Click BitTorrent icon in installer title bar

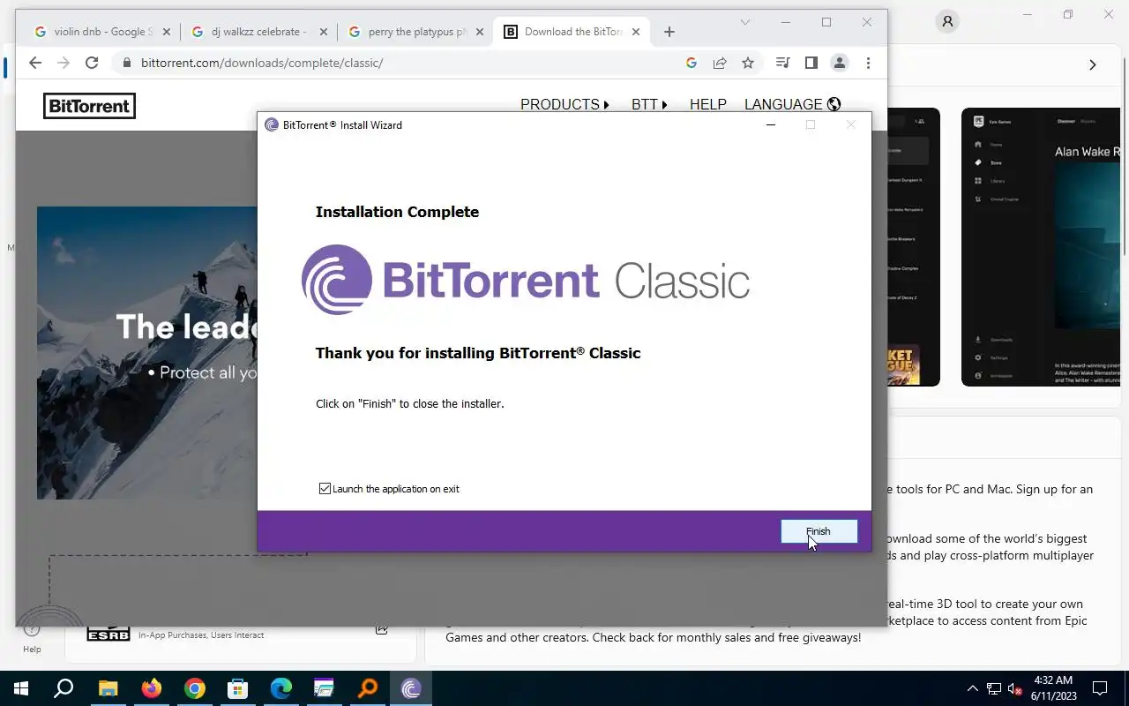(x=272, y=125)
